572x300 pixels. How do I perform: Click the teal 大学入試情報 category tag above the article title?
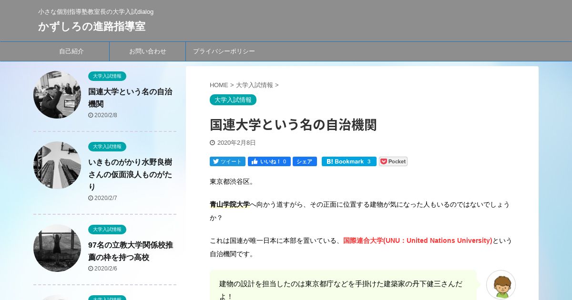[233, 100]
